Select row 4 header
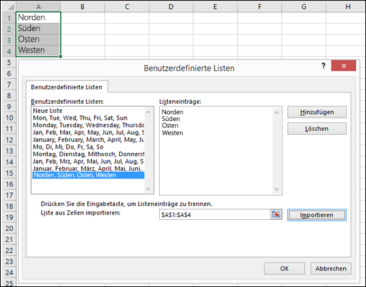366x287 pixels. click(x=9, y=51)
